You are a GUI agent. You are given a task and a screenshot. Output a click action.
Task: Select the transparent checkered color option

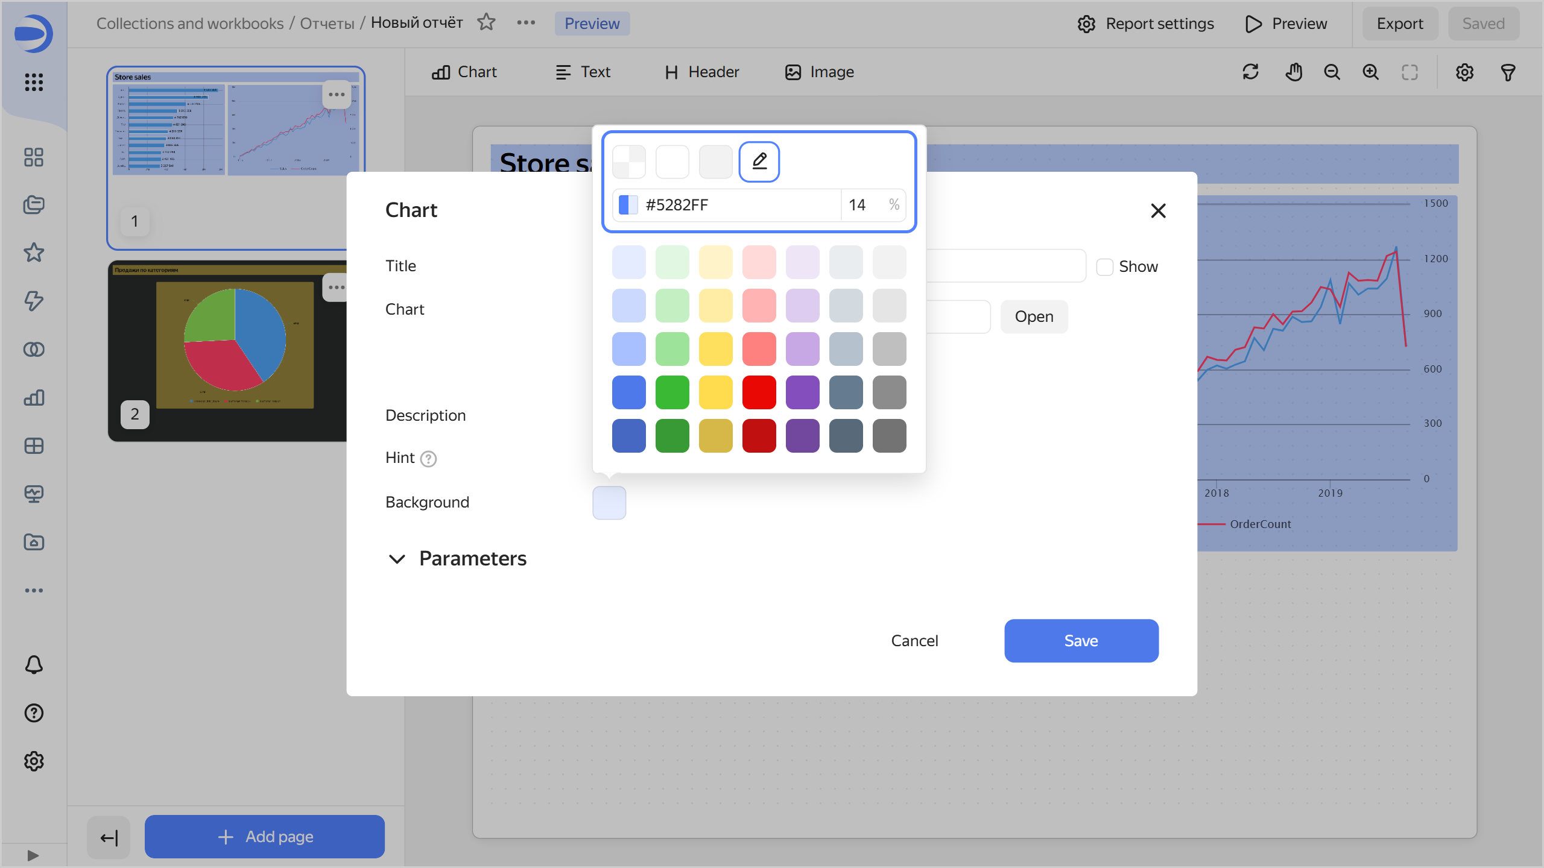pyautogui.click(x=628, y=162)
